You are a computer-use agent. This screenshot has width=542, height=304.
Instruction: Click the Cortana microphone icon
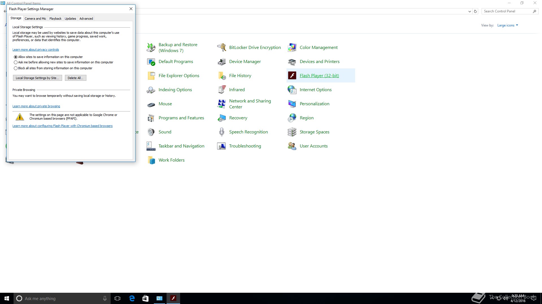click(105, 298)
